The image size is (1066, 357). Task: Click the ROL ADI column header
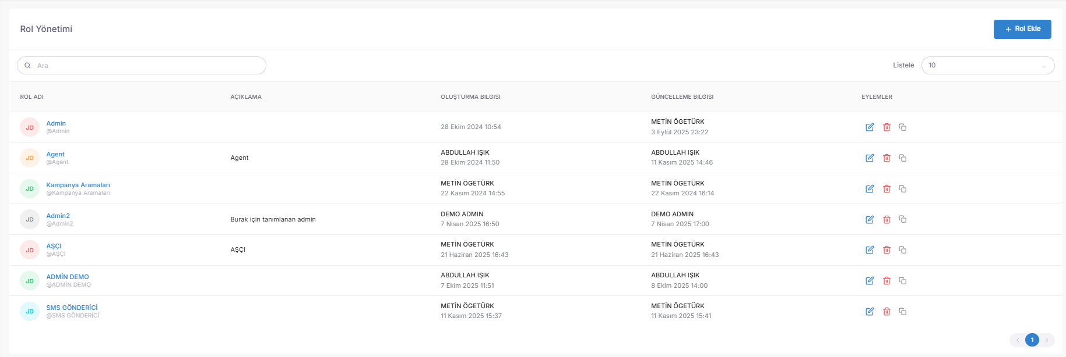[x=32, y=97]
